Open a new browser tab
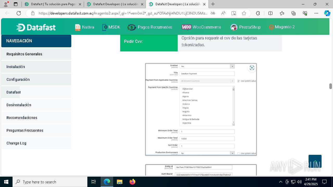The height and width of the screenshot is (187, 333). coord(213,4)
